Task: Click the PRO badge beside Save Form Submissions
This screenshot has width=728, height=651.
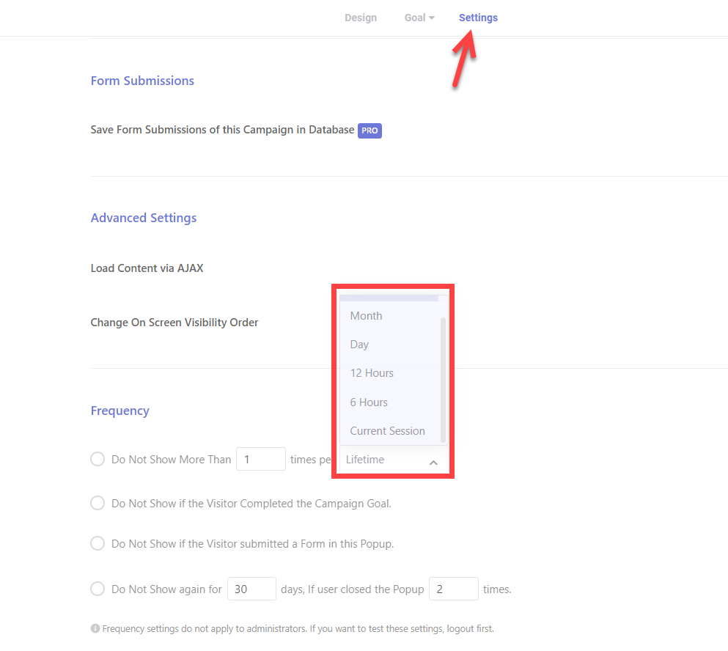Action: 369,130
